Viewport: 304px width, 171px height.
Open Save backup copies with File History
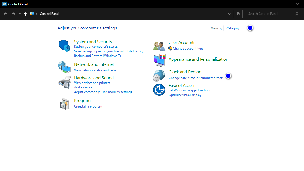pyautogui.click(x=109, y=51)
